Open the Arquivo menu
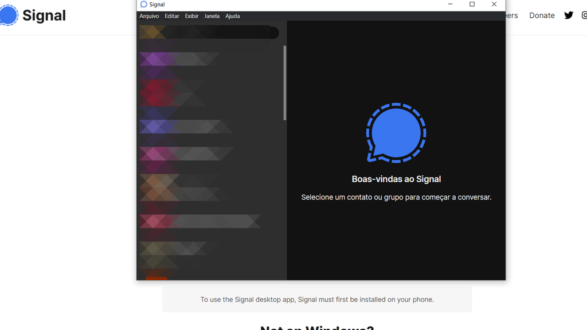 tap(149, 16)
